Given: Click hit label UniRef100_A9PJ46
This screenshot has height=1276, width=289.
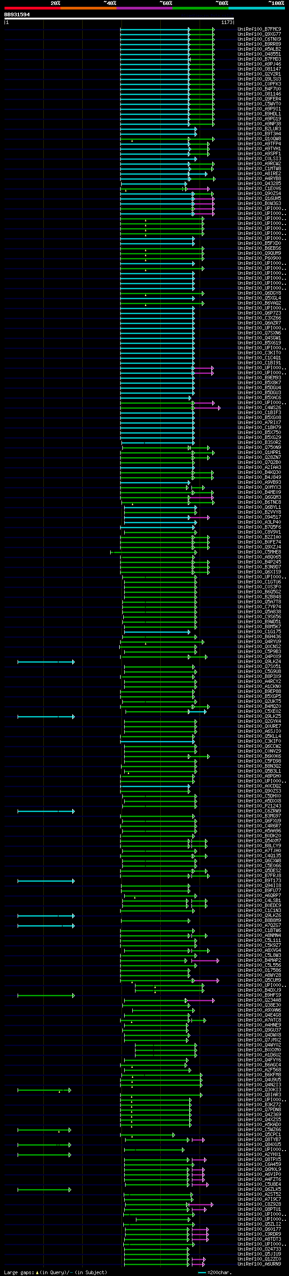Looking at the screenshot, I should (259, 64).
